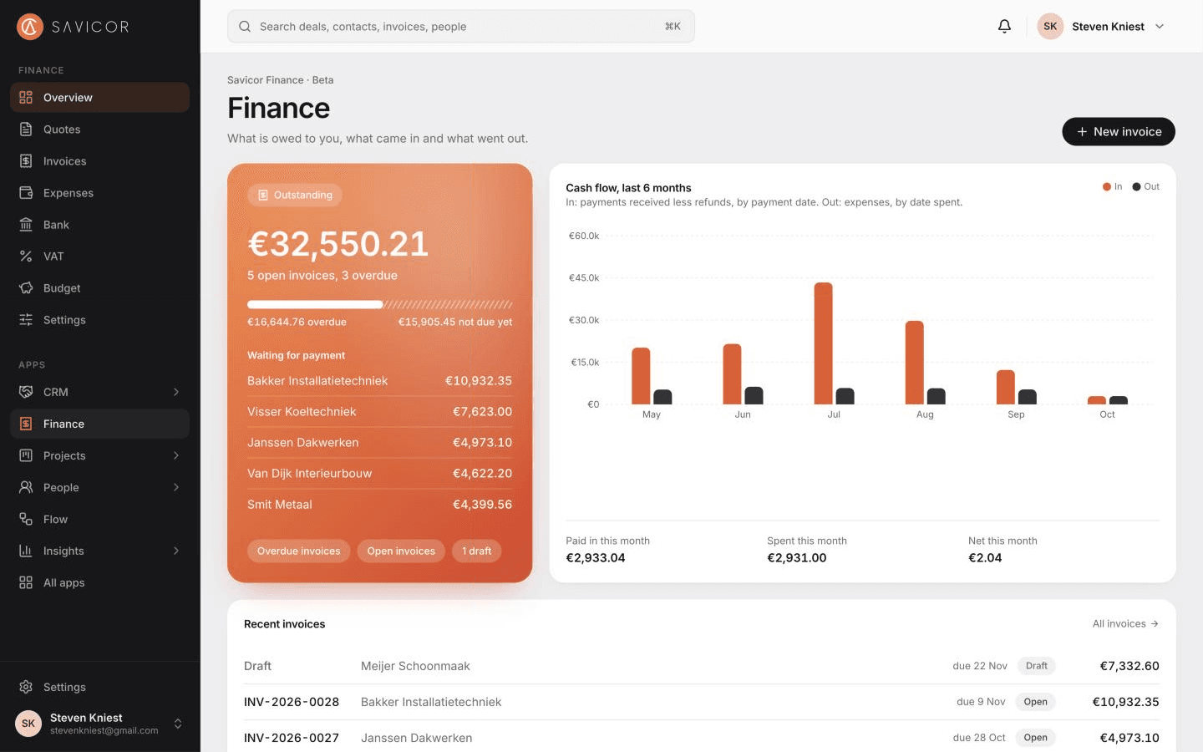Expand the Insights submenu chevron
1203x752 pixels.
[176, 551]
